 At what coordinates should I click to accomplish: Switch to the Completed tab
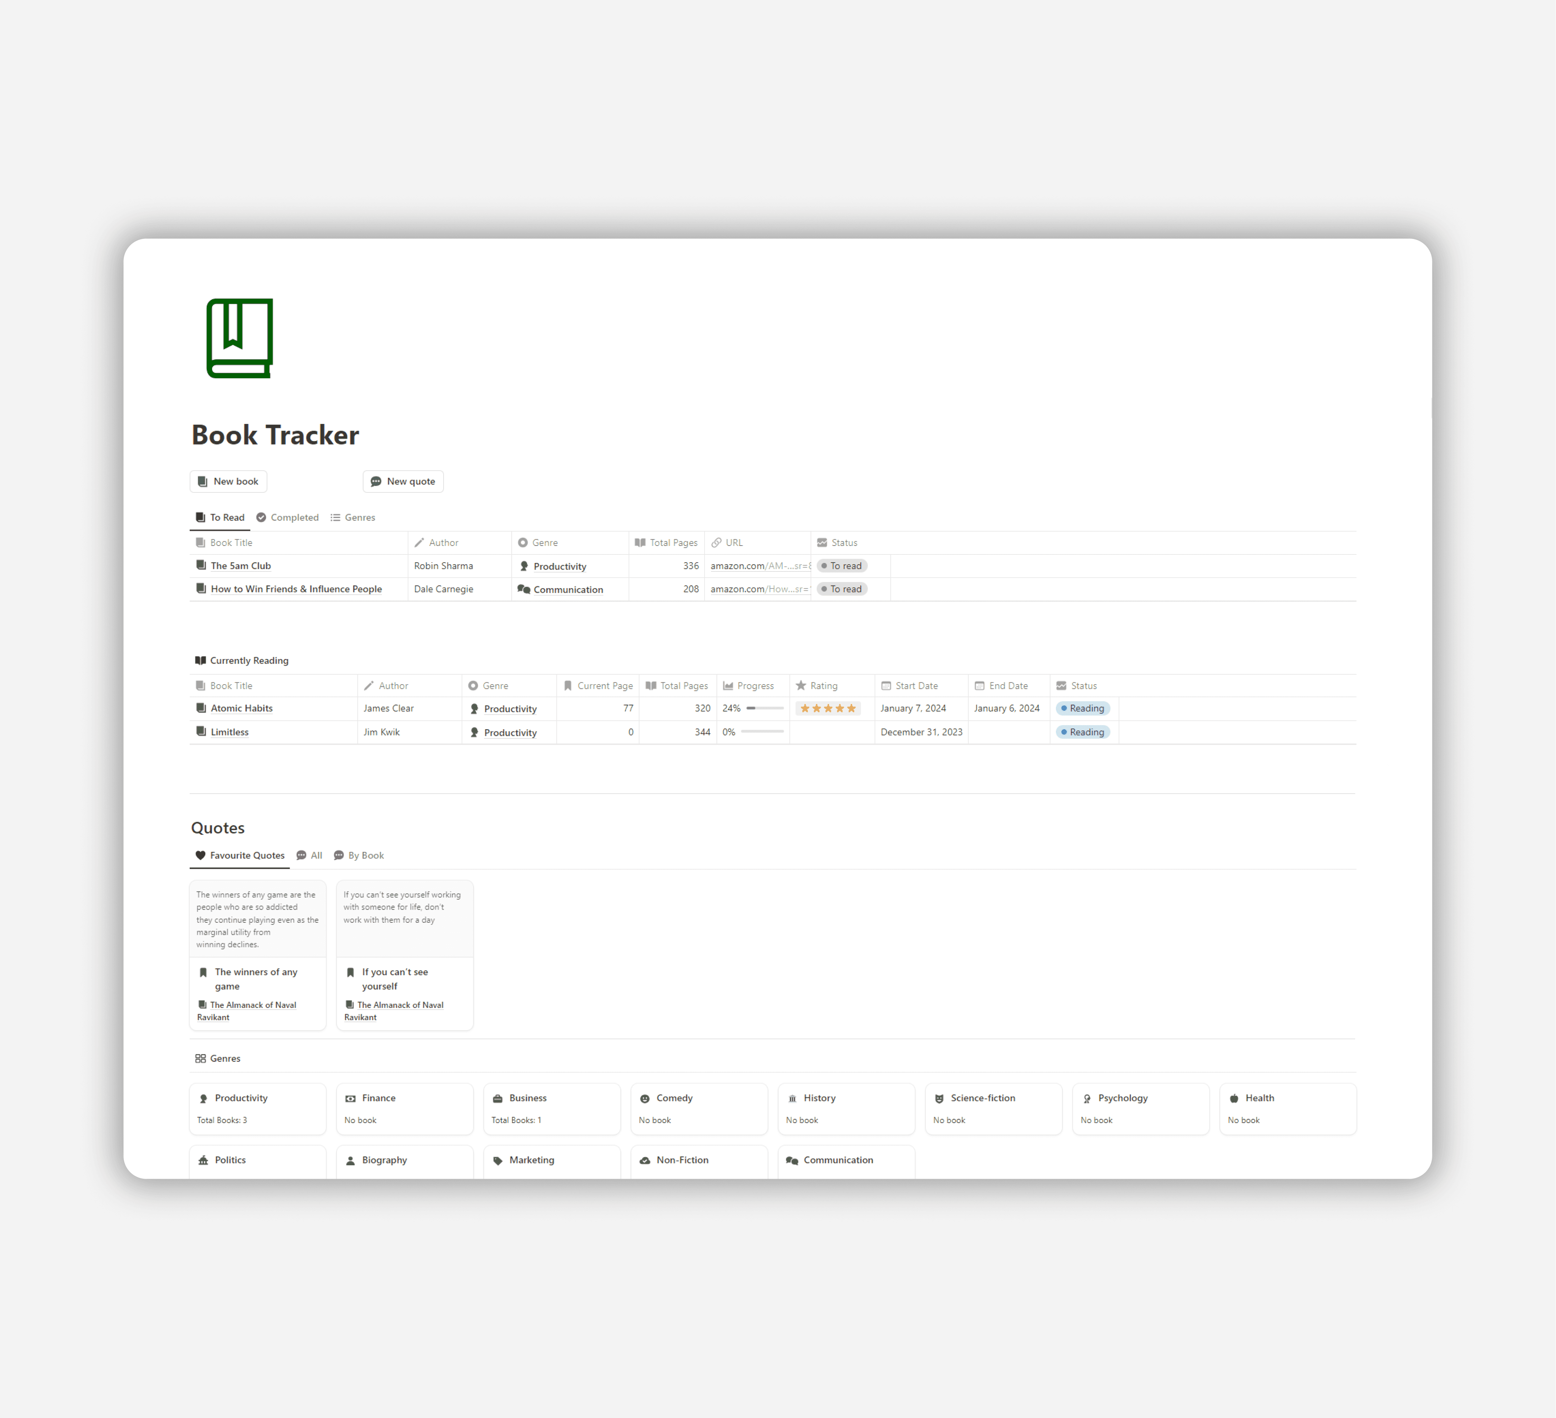(x=287, y=518)
